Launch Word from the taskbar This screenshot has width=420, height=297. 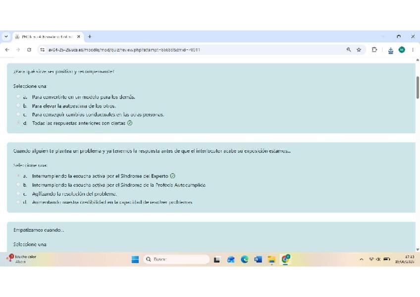coord(258,259)
